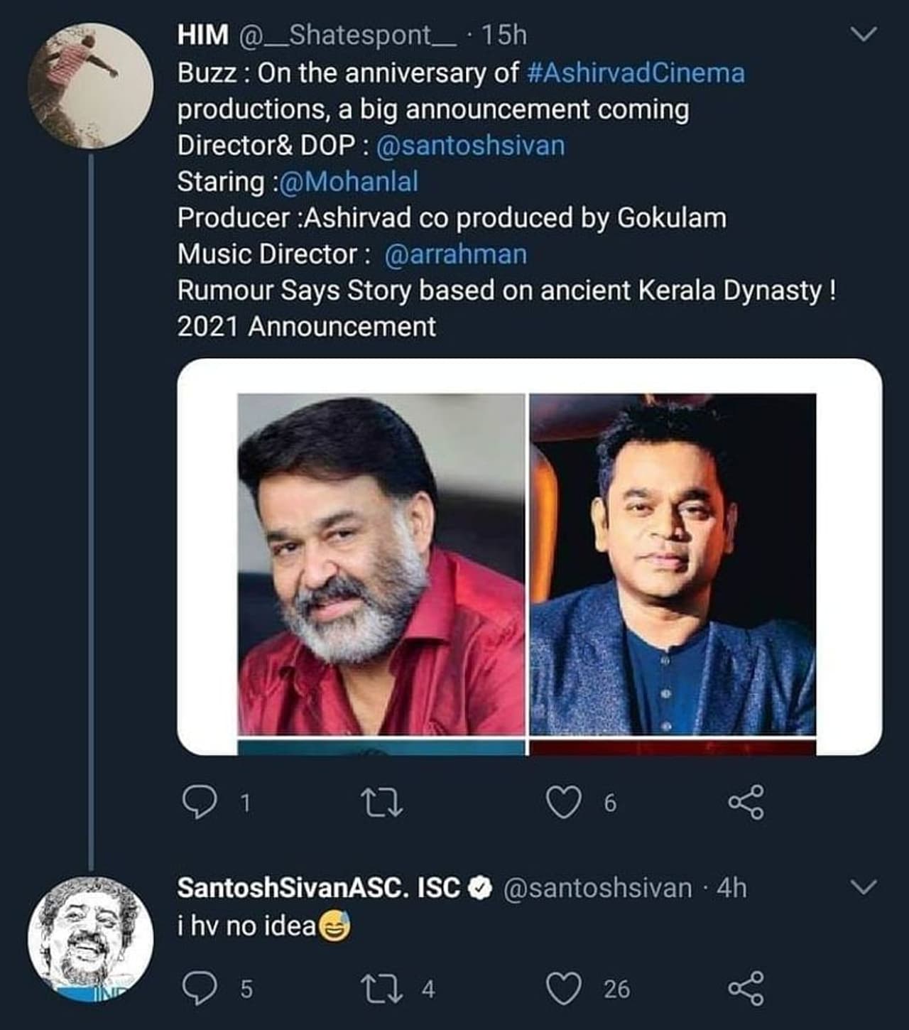Viewport: 909px width, 1030px height.
Task: Share the HIM buzz tweet
Action: pyautogui.click(x=746, y=803)
